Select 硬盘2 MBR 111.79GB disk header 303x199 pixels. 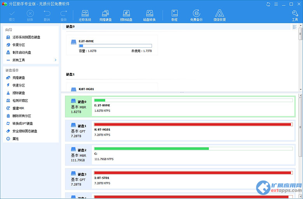point(78,155)
